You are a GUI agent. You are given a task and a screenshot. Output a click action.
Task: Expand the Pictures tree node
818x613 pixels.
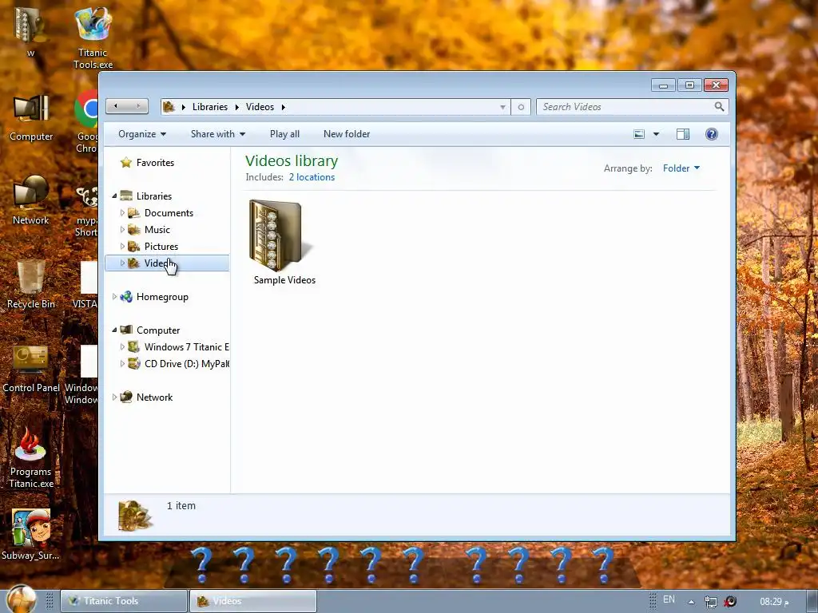122,246
